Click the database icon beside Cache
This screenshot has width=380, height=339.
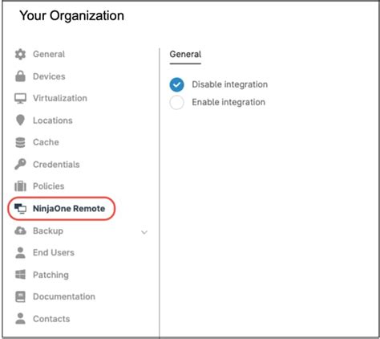coord(20,142)
